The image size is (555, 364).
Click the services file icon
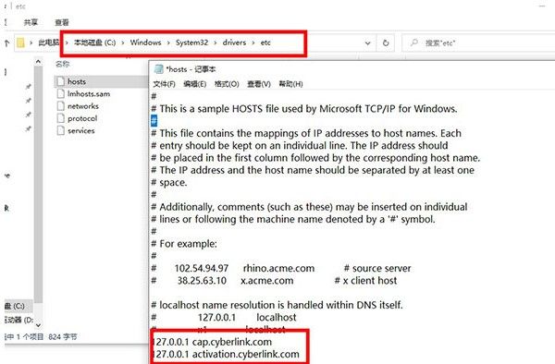click(x=61, y=131)
